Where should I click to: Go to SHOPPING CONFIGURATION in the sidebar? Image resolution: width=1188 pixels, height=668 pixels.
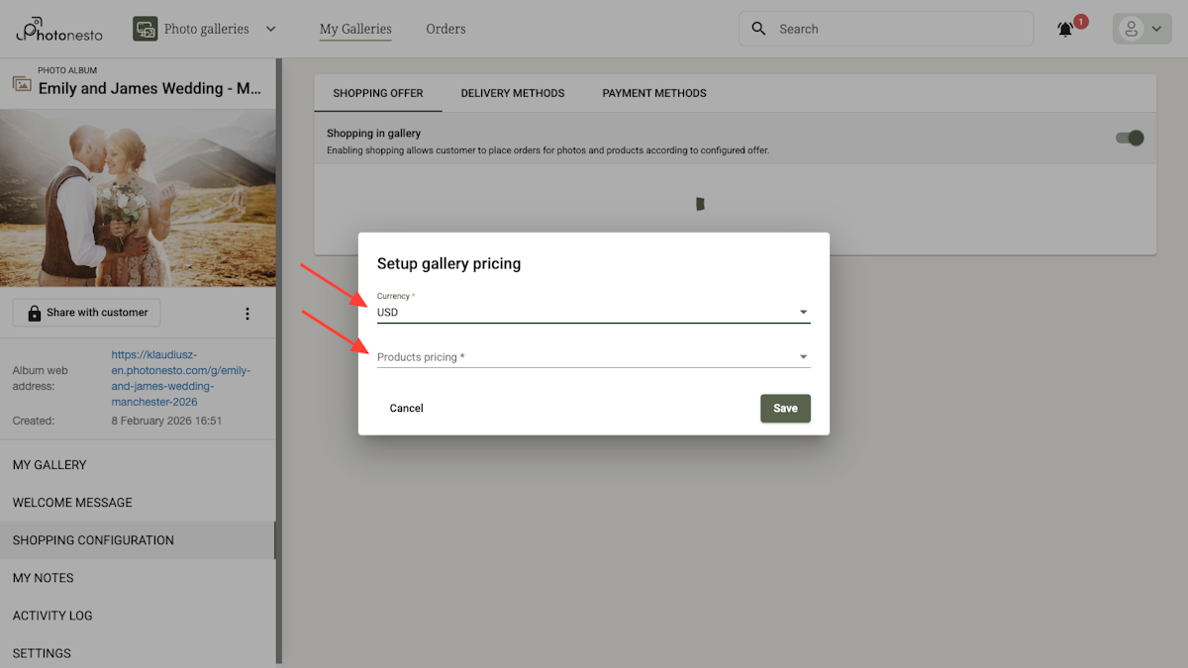[93, 540]
